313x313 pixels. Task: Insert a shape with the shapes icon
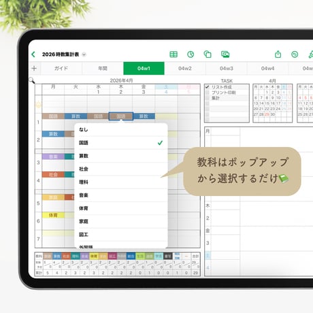pos(208,54)
